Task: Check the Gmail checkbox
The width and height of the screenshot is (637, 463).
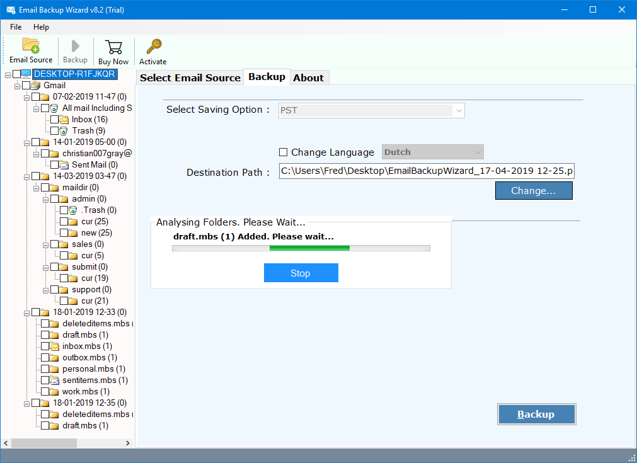Action: (26, 85)
